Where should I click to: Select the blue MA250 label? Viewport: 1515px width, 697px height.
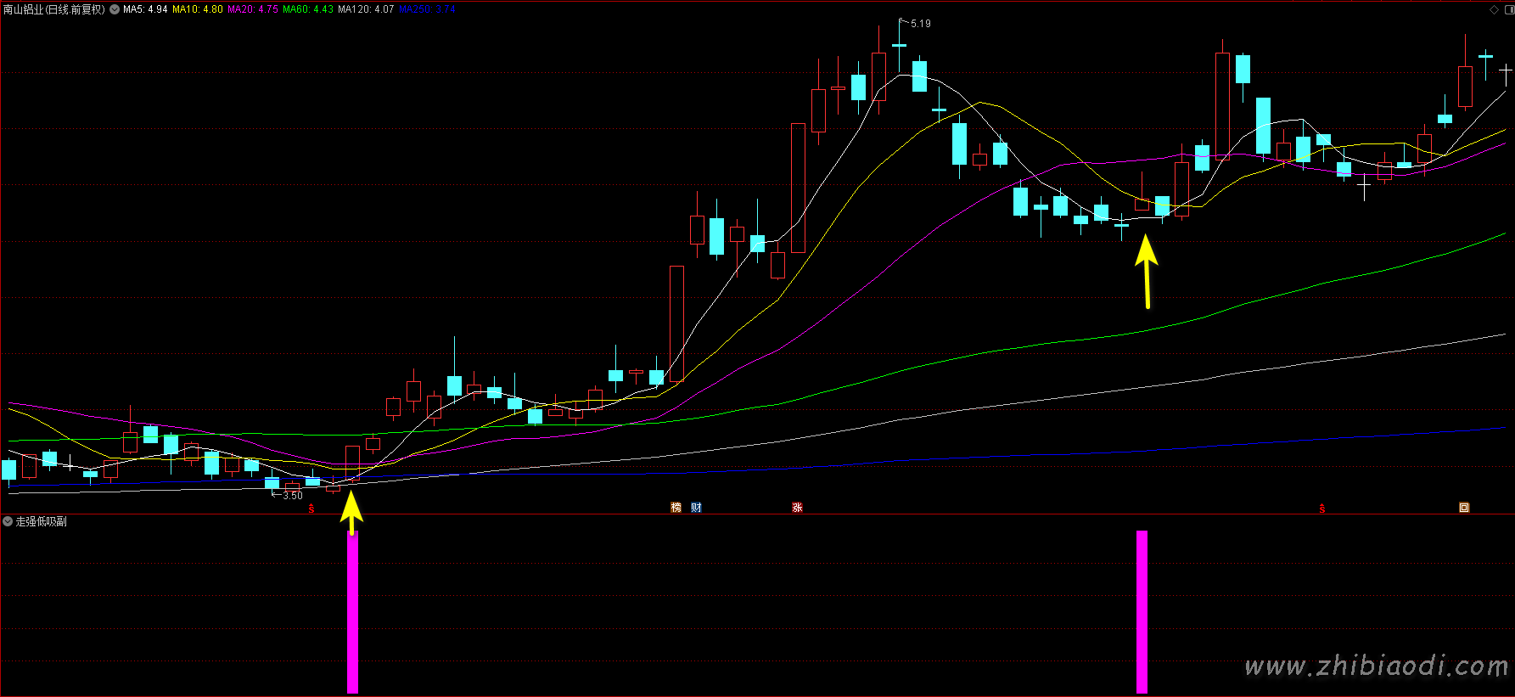pos(427,9)
